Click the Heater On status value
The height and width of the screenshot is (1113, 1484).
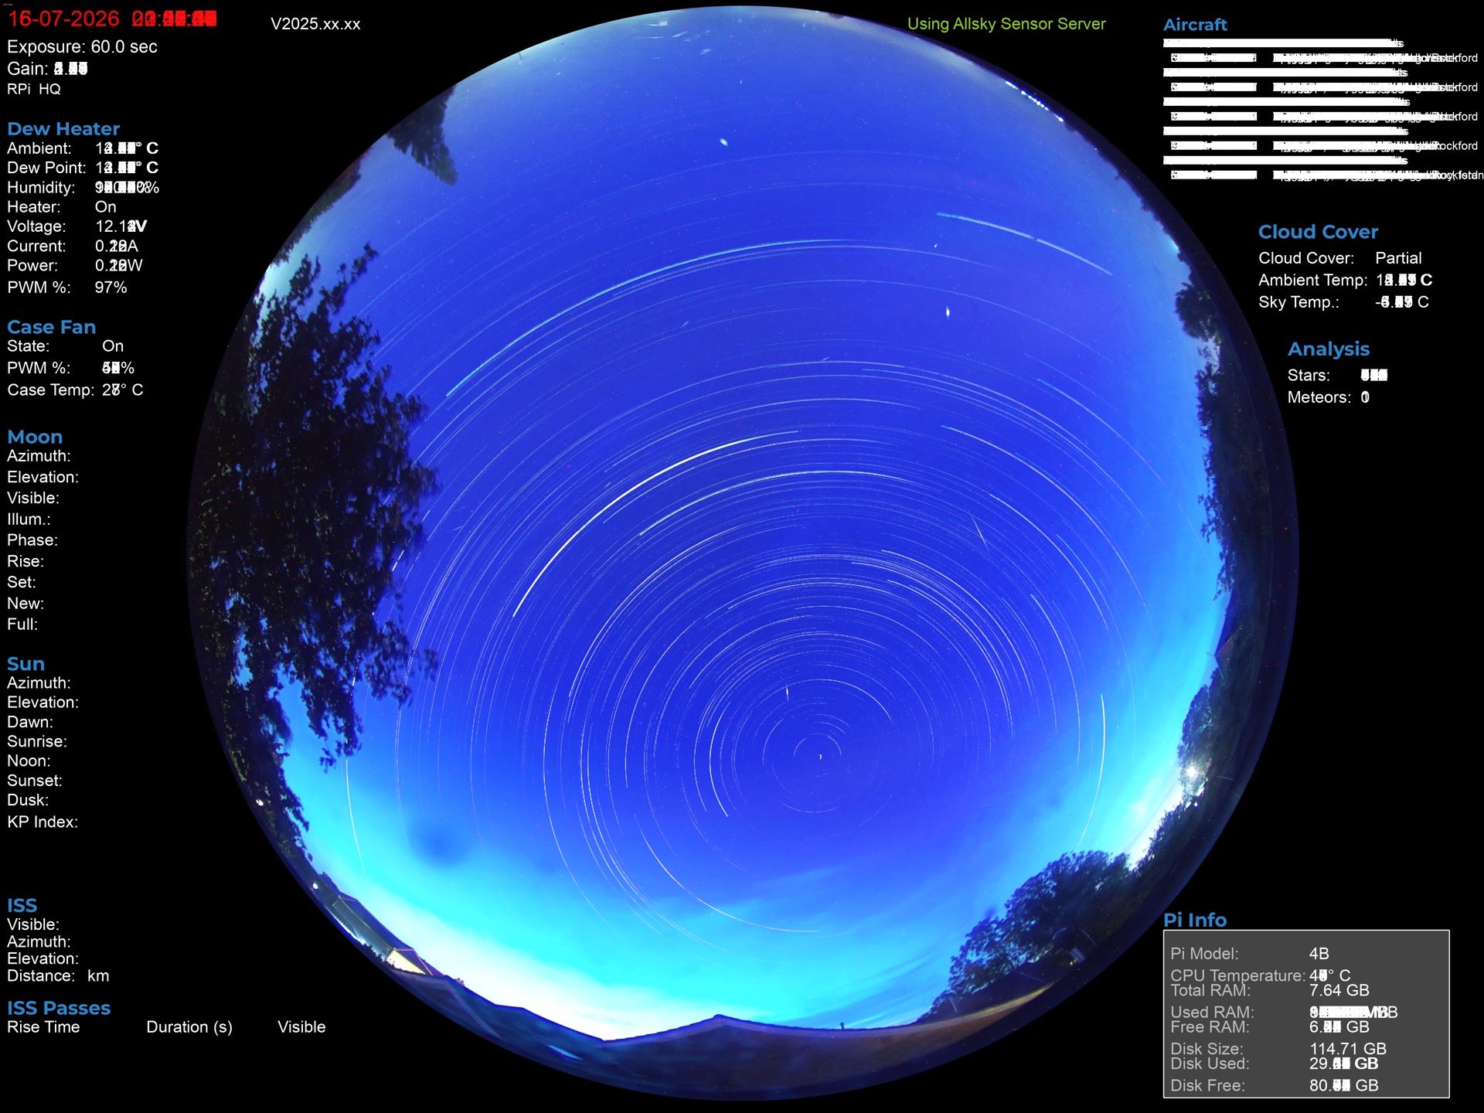click(x=106, y=207)
